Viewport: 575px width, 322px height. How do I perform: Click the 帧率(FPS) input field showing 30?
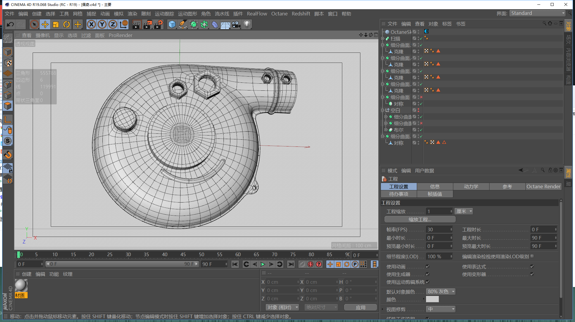click(x=439, y=229)
